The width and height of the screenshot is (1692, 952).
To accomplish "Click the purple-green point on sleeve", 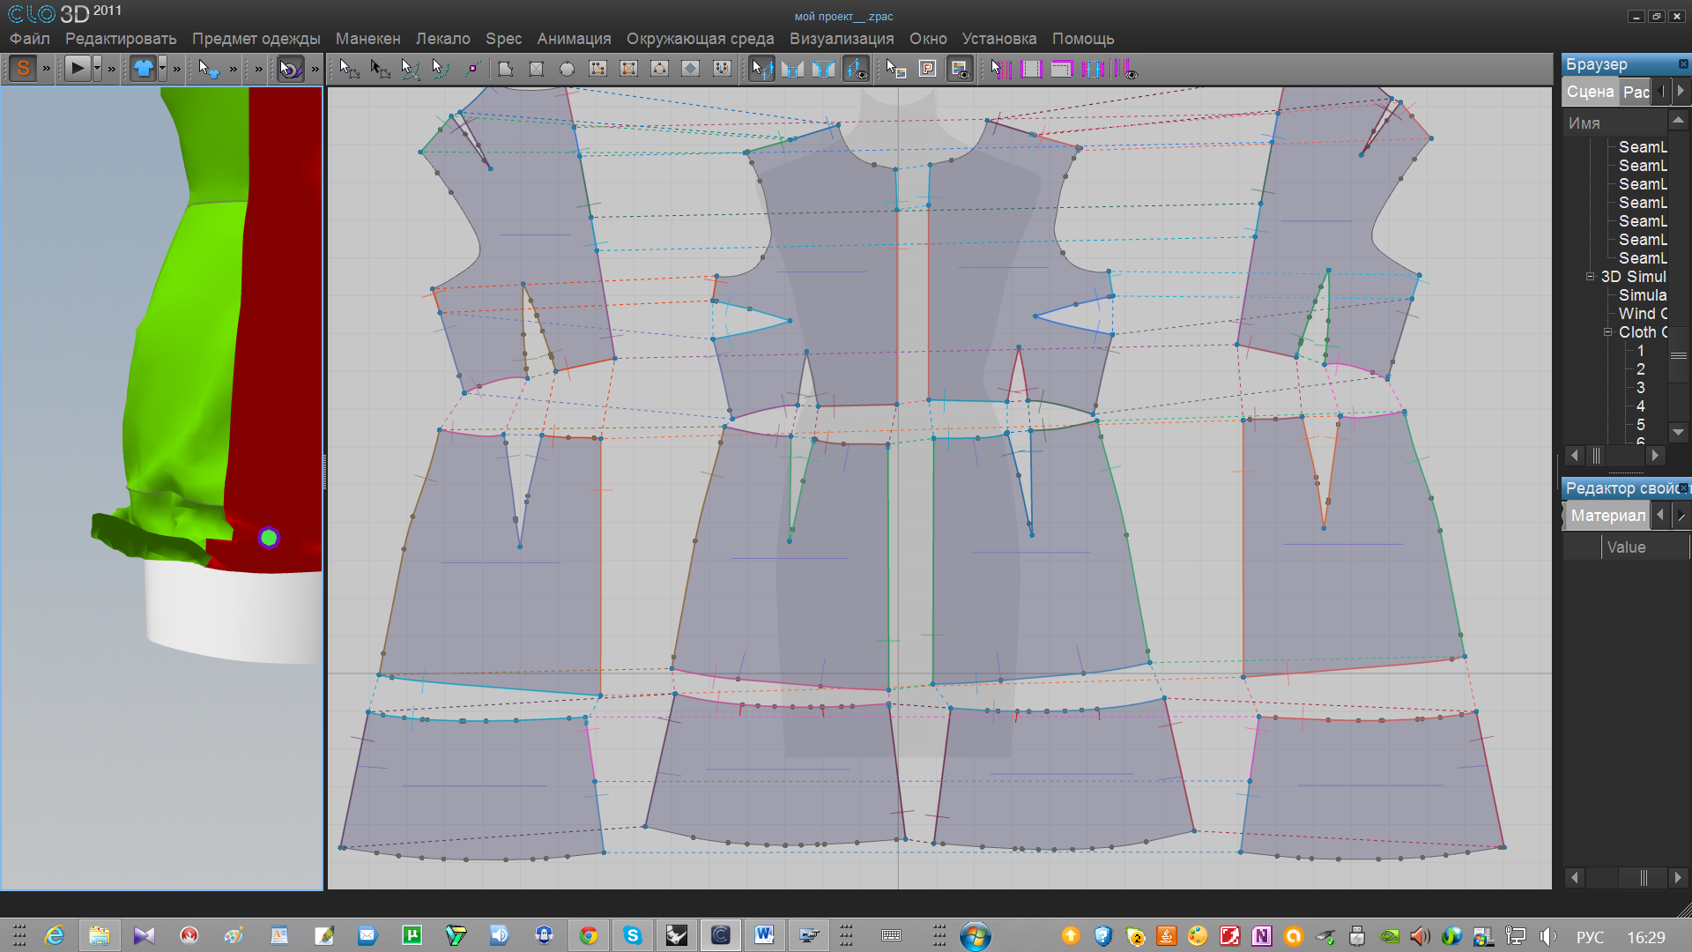I will 269,538.
